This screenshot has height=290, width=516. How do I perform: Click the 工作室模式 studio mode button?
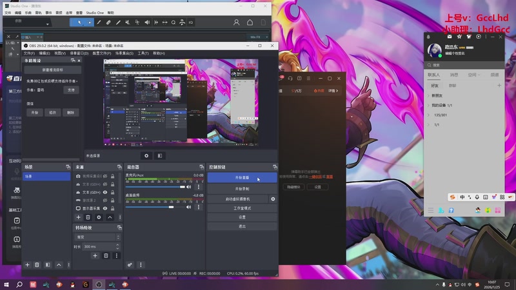click(x=242, y=208)
